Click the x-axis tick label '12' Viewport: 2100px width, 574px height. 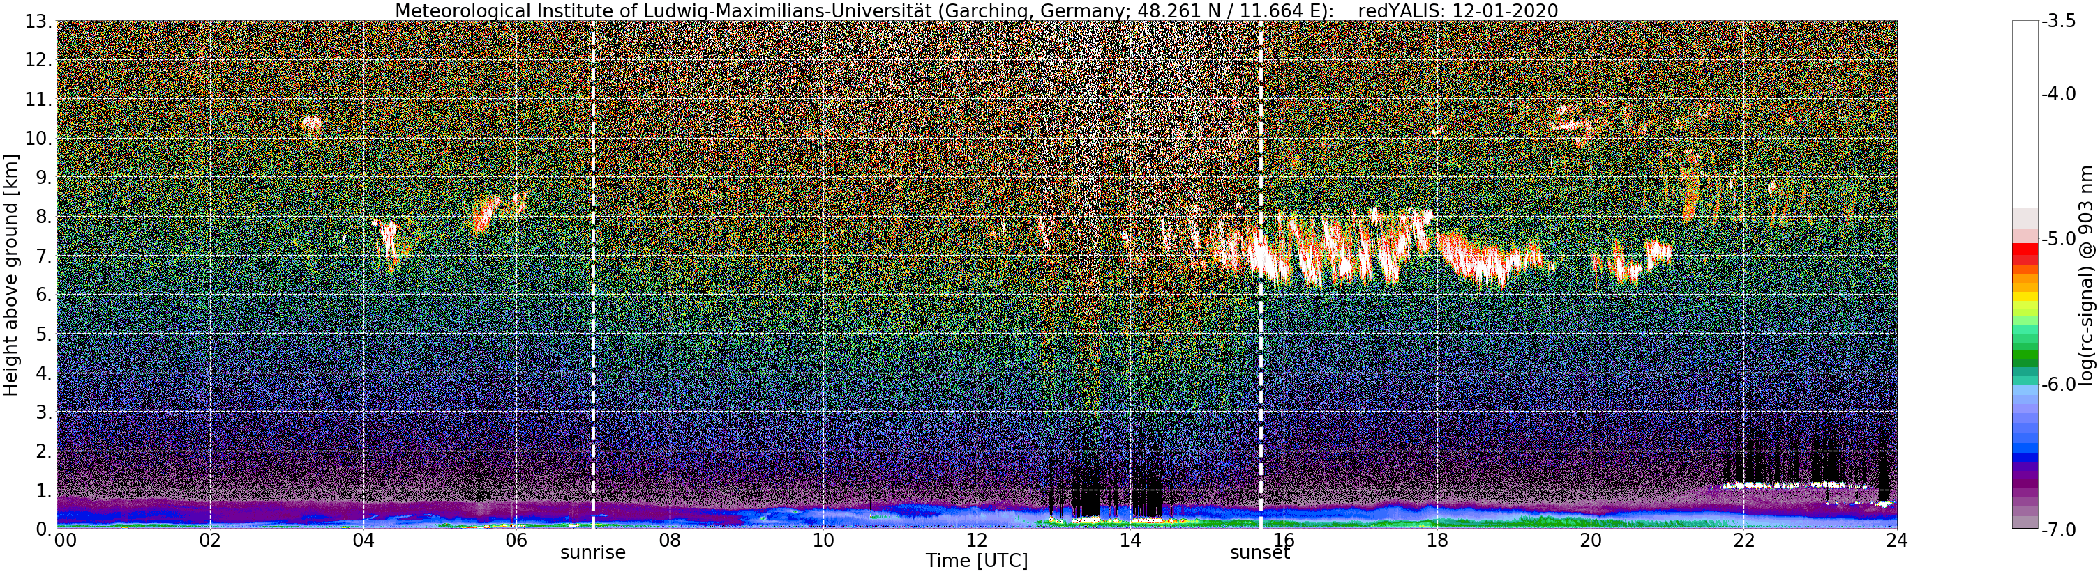pyautogui.click(x=977, y=541)
